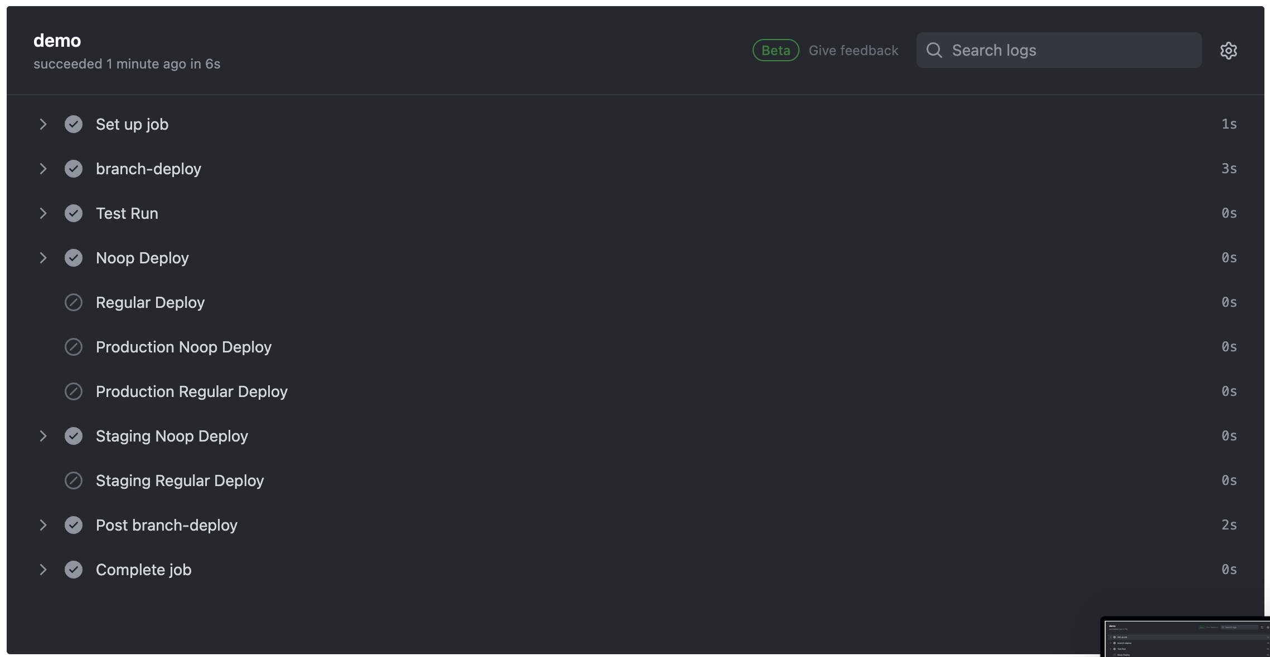Click the Beta badge
The height and width of the screenshot is (657, 1270).
coord(775,50)
